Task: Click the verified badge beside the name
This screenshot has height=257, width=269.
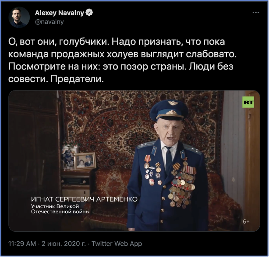Action: coord(89,13)
